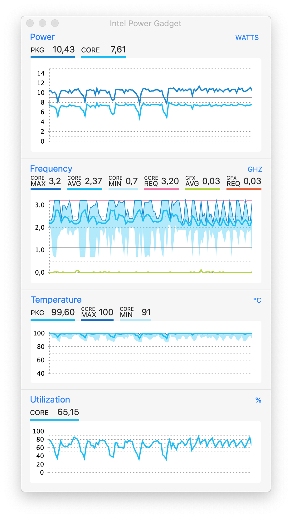Click the CORE MAX 100 temperature reading
The height and width of the screenshot is (518, 292).
click(x=106, y=312)
